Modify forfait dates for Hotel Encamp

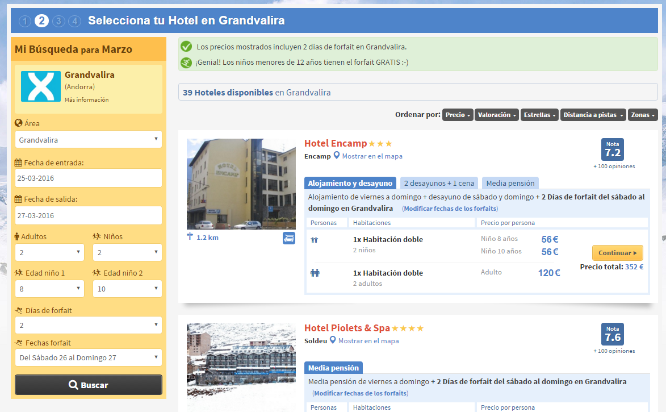coord(450,209)
